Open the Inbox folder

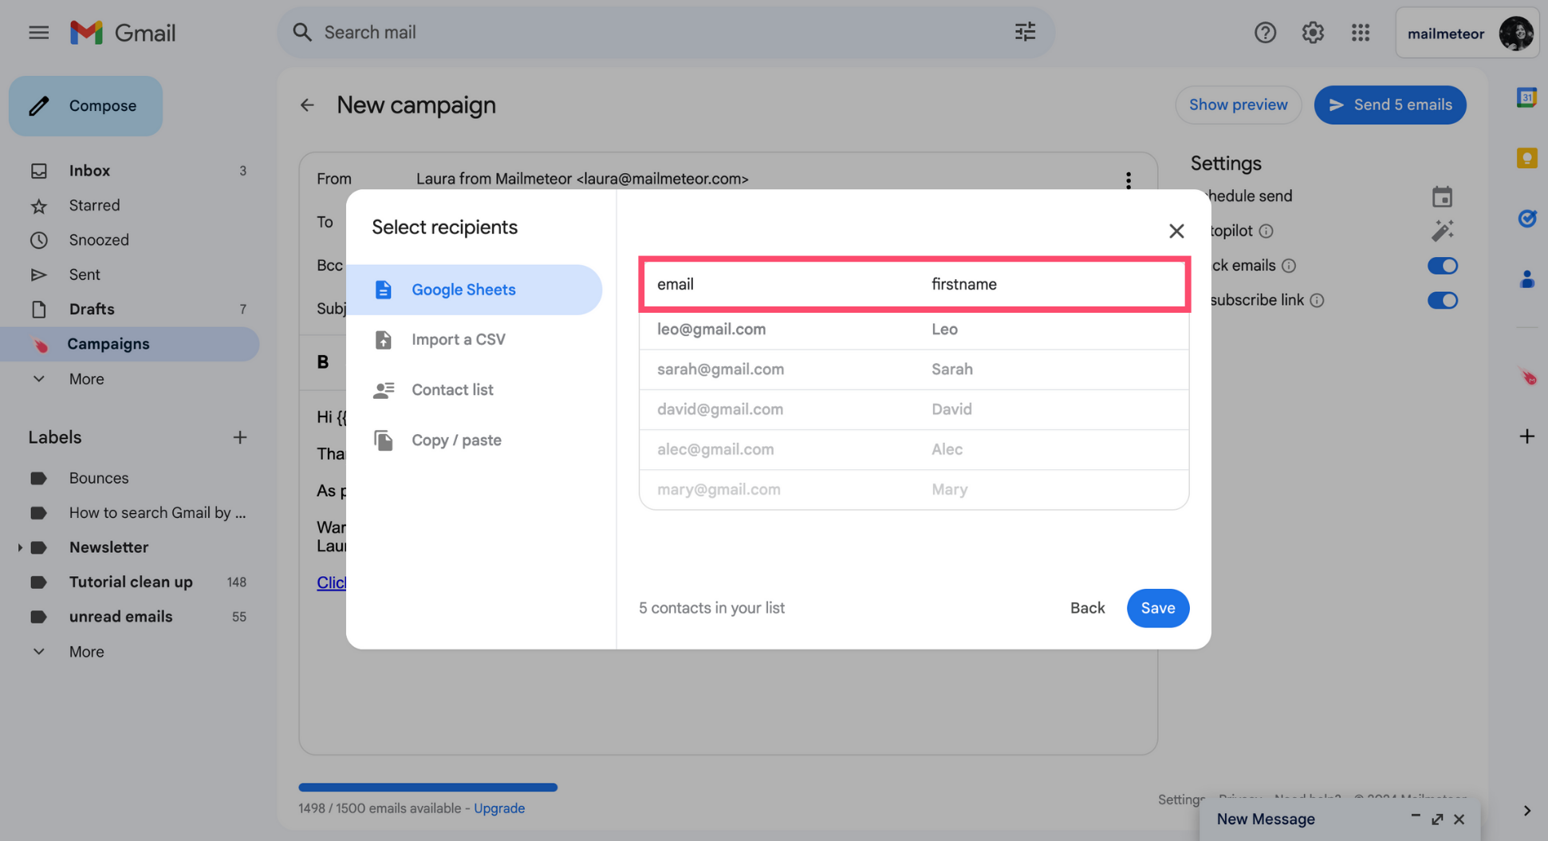coord(132,171)
